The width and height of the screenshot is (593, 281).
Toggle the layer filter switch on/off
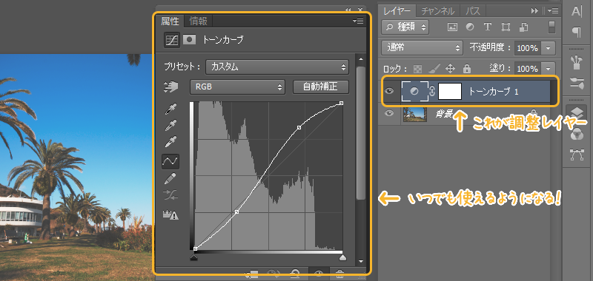coord(551,27)
